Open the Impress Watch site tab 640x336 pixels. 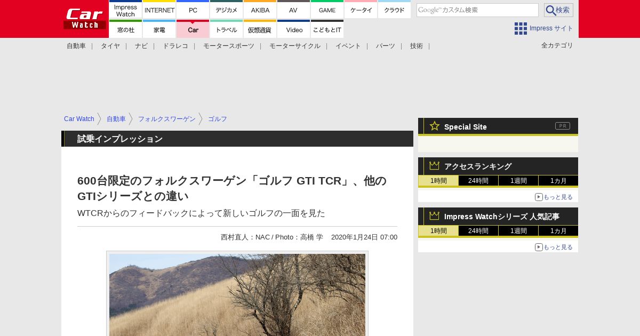[x=125, y=10]
